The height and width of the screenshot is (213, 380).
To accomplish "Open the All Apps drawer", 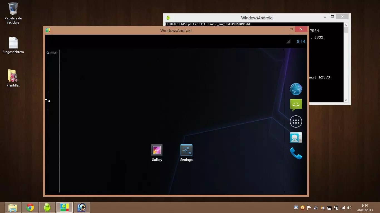I will point(296,121).
